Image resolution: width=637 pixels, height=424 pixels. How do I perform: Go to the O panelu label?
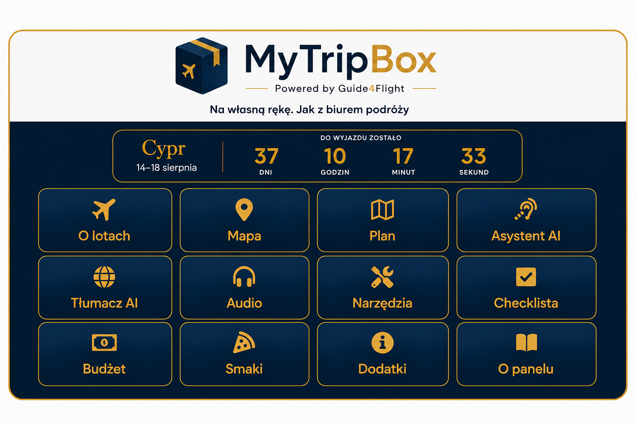coord(526,369)
